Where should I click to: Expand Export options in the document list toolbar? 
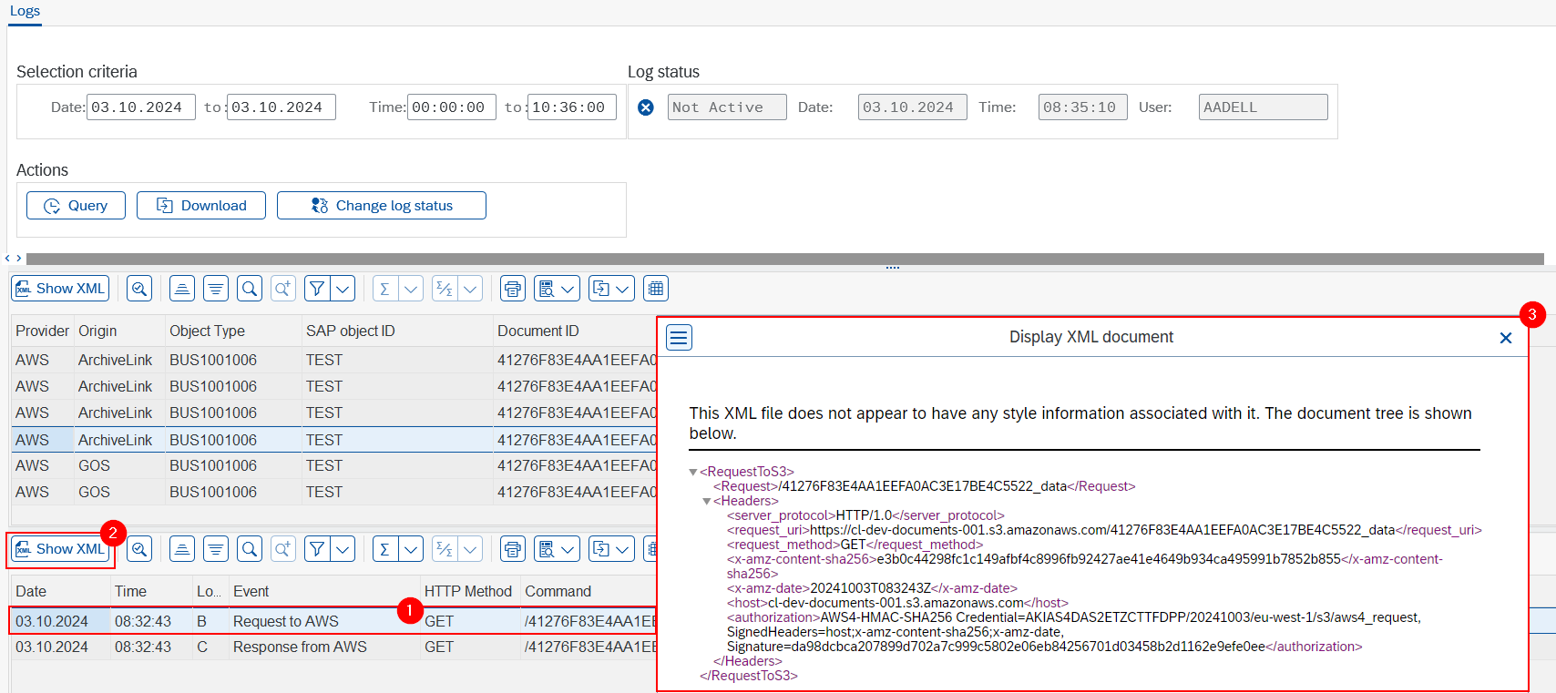[624, 289]
